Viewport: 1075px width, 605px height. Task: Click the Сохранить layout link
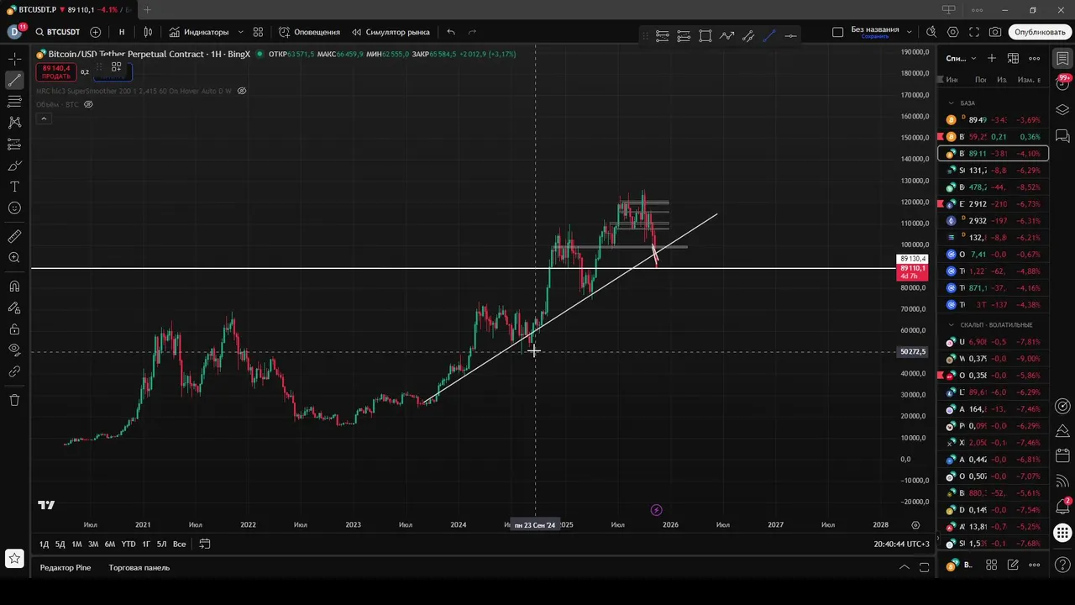(x=874, y=37)
